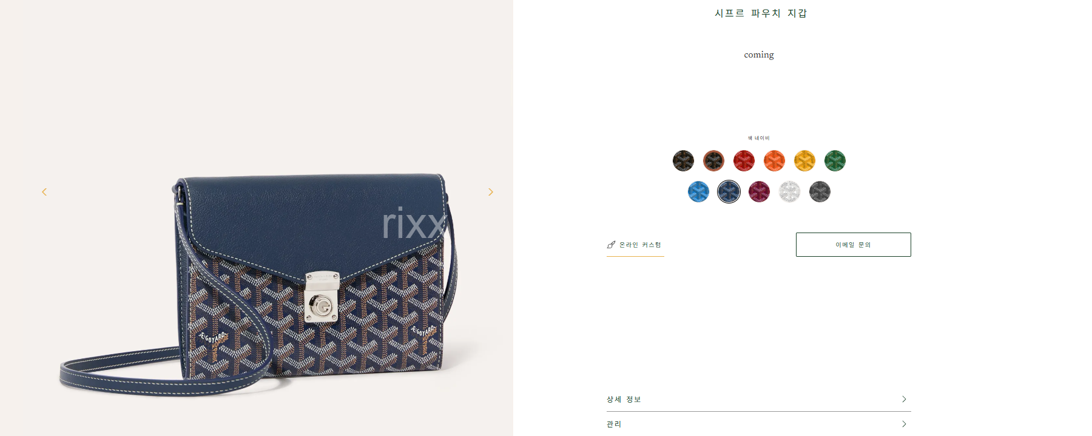Screen dimensions: 1092x436
Task: Open the 온라인 커스텀 link
Action: 635,245
